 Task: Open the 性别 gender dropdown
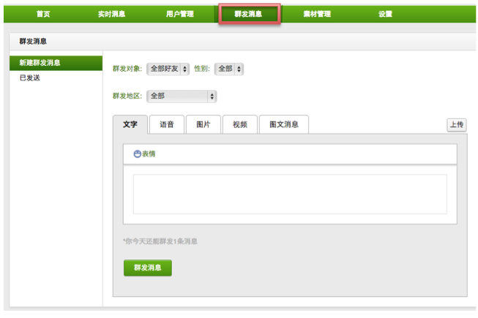[x=228, y=69]
